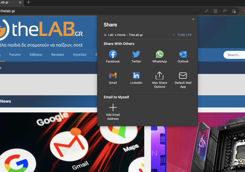Click Copy Link in Share dialog
This screenshot has width=245, height=172.
182,35
